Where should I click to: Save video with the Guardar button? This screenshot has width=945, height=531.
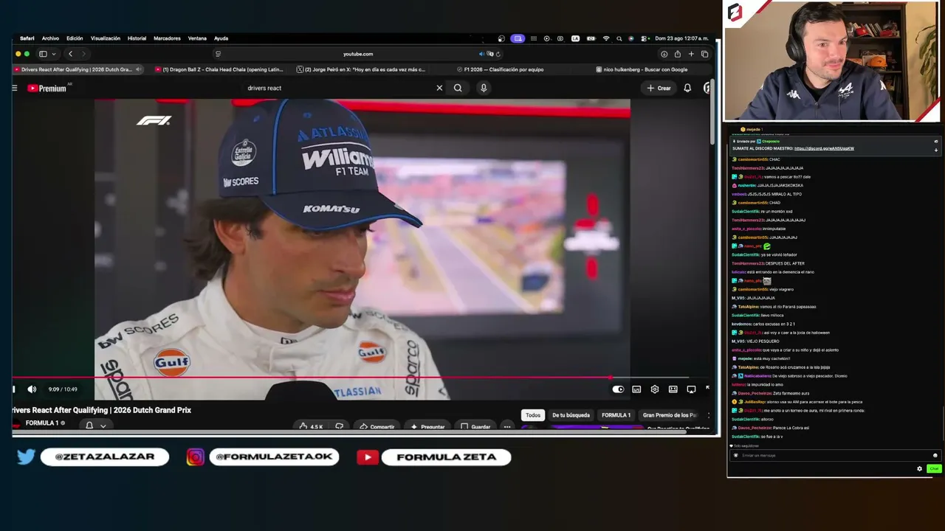pos(475,426)
